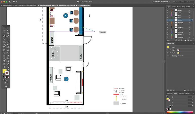Select the Selection tool arrow
Image resolution: width=195 pixels, height=114 pixels.
4,30
